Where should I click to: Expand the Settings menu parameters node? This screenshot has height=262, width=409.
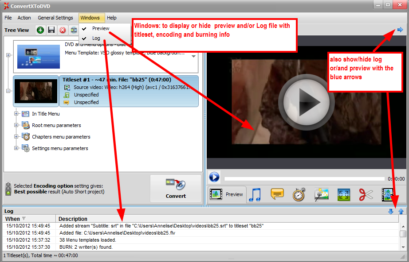[16, 148]
